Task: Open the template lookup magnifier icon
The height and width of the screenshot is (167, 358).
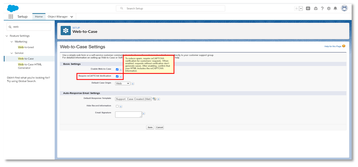Action: coord(154,99)
